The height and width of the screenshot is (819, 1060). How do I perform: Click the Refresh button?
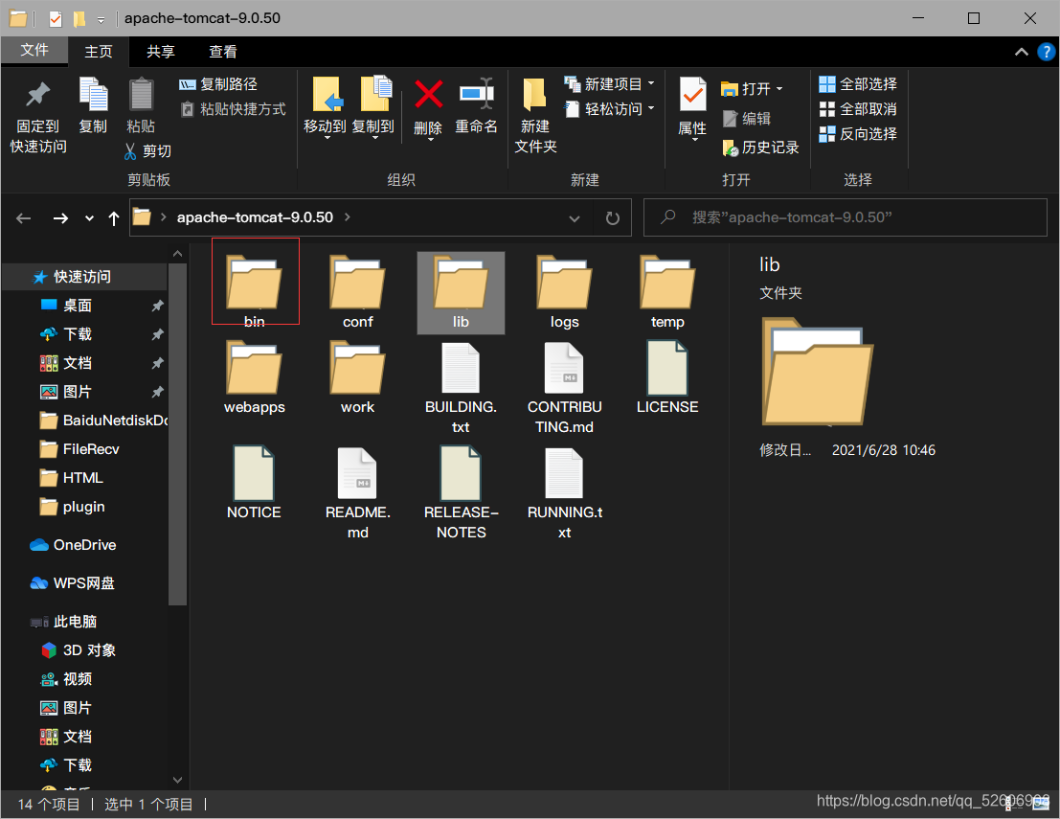[613, 217]
